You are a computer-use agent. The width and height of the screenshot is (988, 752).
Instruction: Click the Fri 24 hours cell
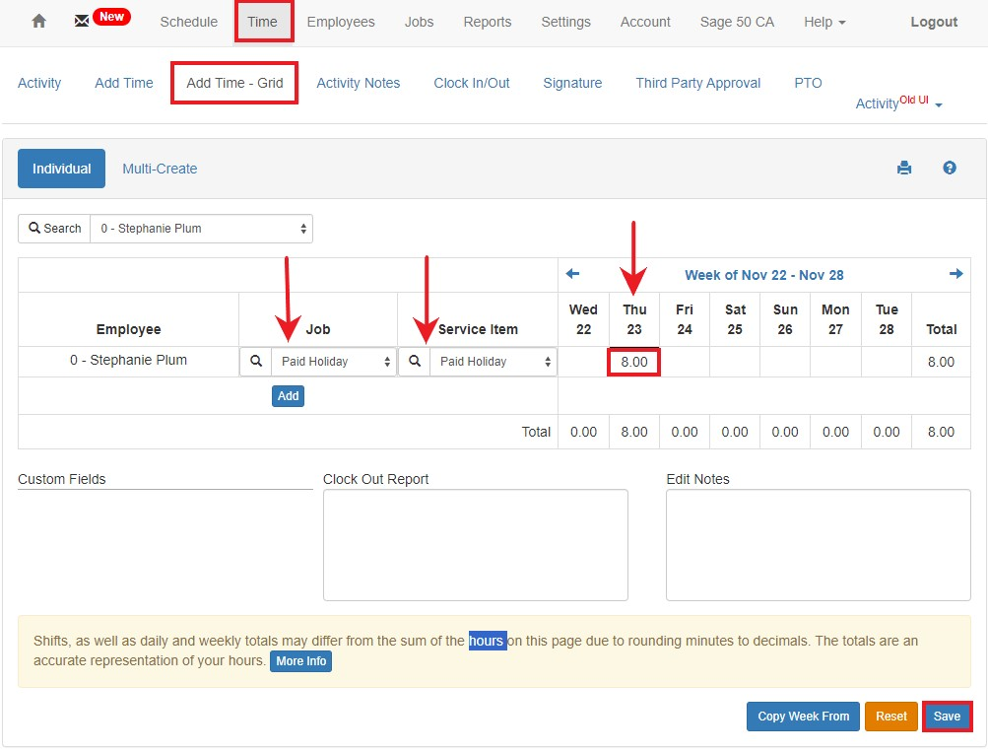(x=685, y=362)
